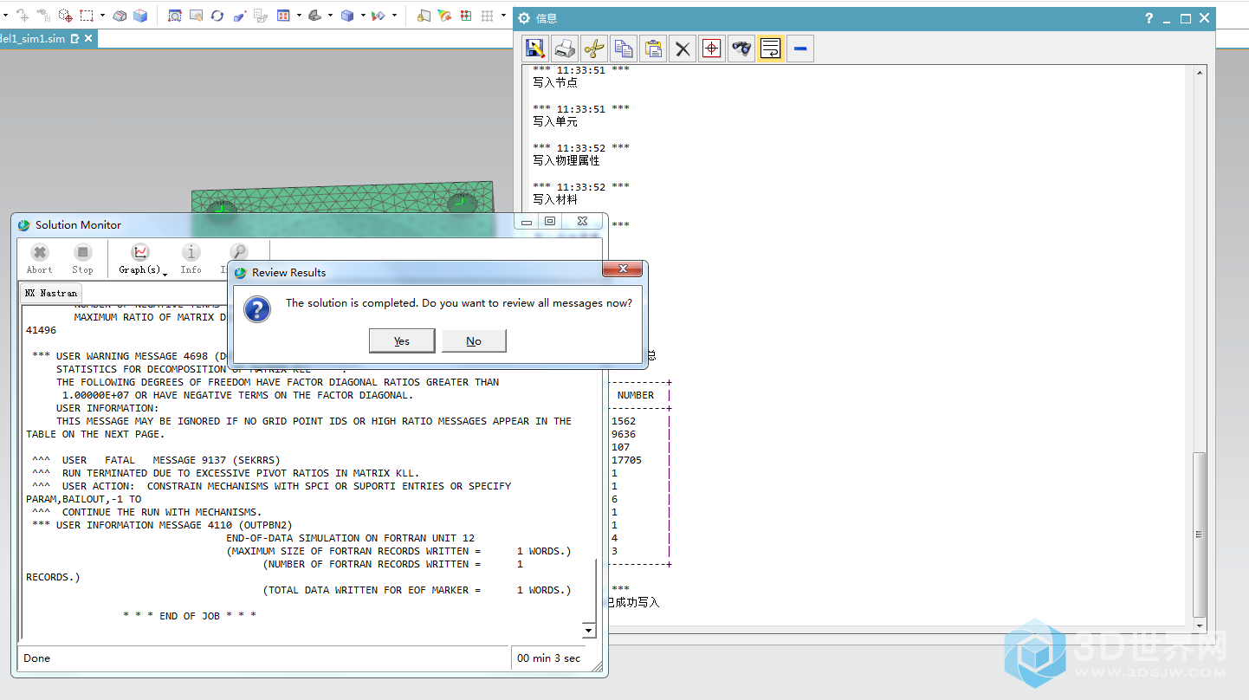
Task: Click red-green node grid icon
Action: point(466,16)
